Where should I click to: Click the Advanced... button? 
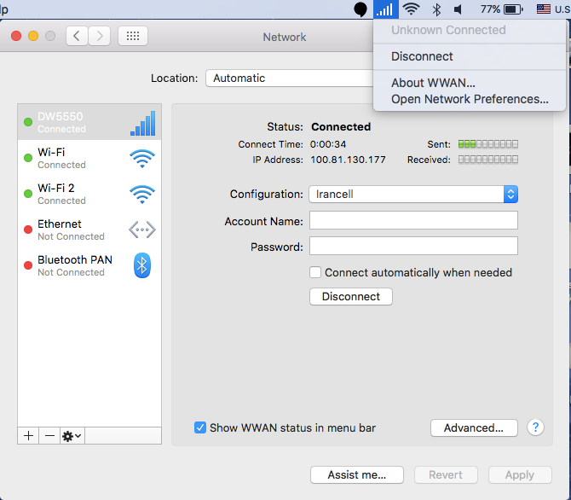(x=473, y=427)
